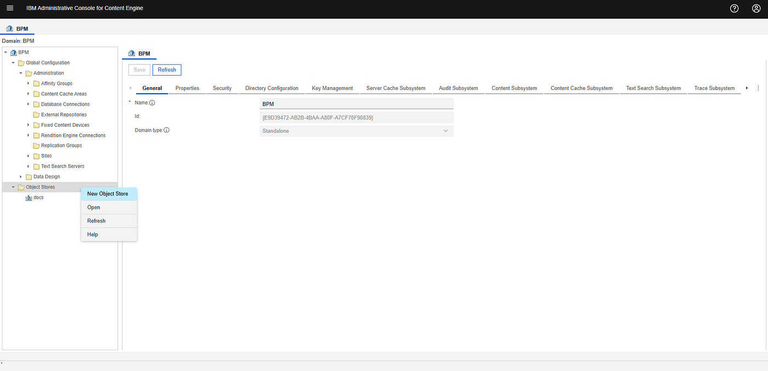Click the Content Cache Areas folder icon
Image resolution: width=768 pixels, height=371 pixels.
(36, 94)
